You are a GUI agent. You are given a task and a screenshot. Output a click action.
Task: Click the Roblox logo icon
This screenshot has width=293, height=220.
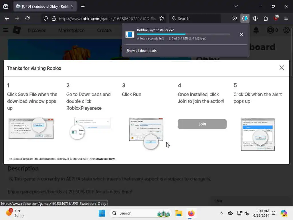tap(17, 30)
